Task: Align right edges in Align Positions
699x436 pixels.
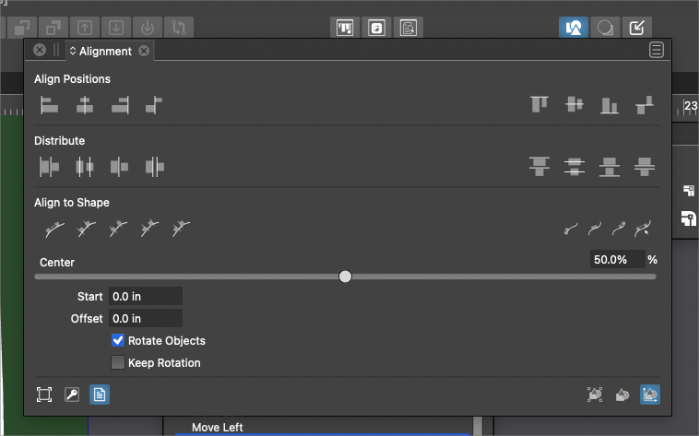Action: pos(119,105)
